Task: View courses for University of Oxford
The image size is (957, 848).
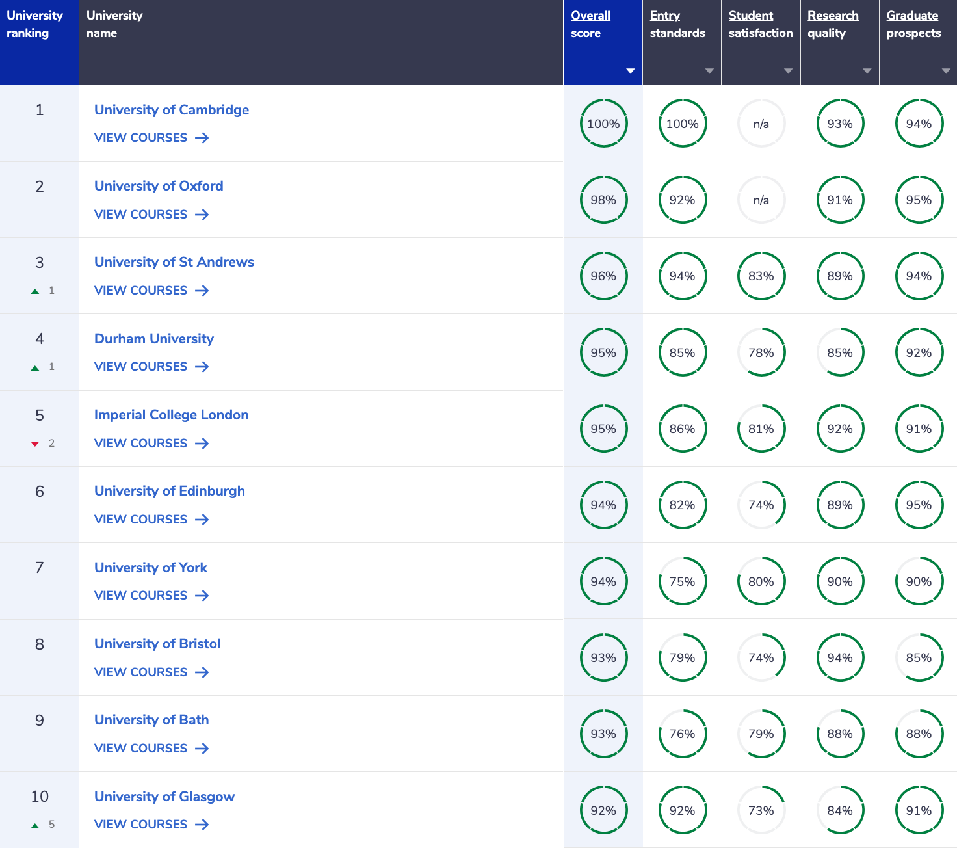Action: [151, 215]
